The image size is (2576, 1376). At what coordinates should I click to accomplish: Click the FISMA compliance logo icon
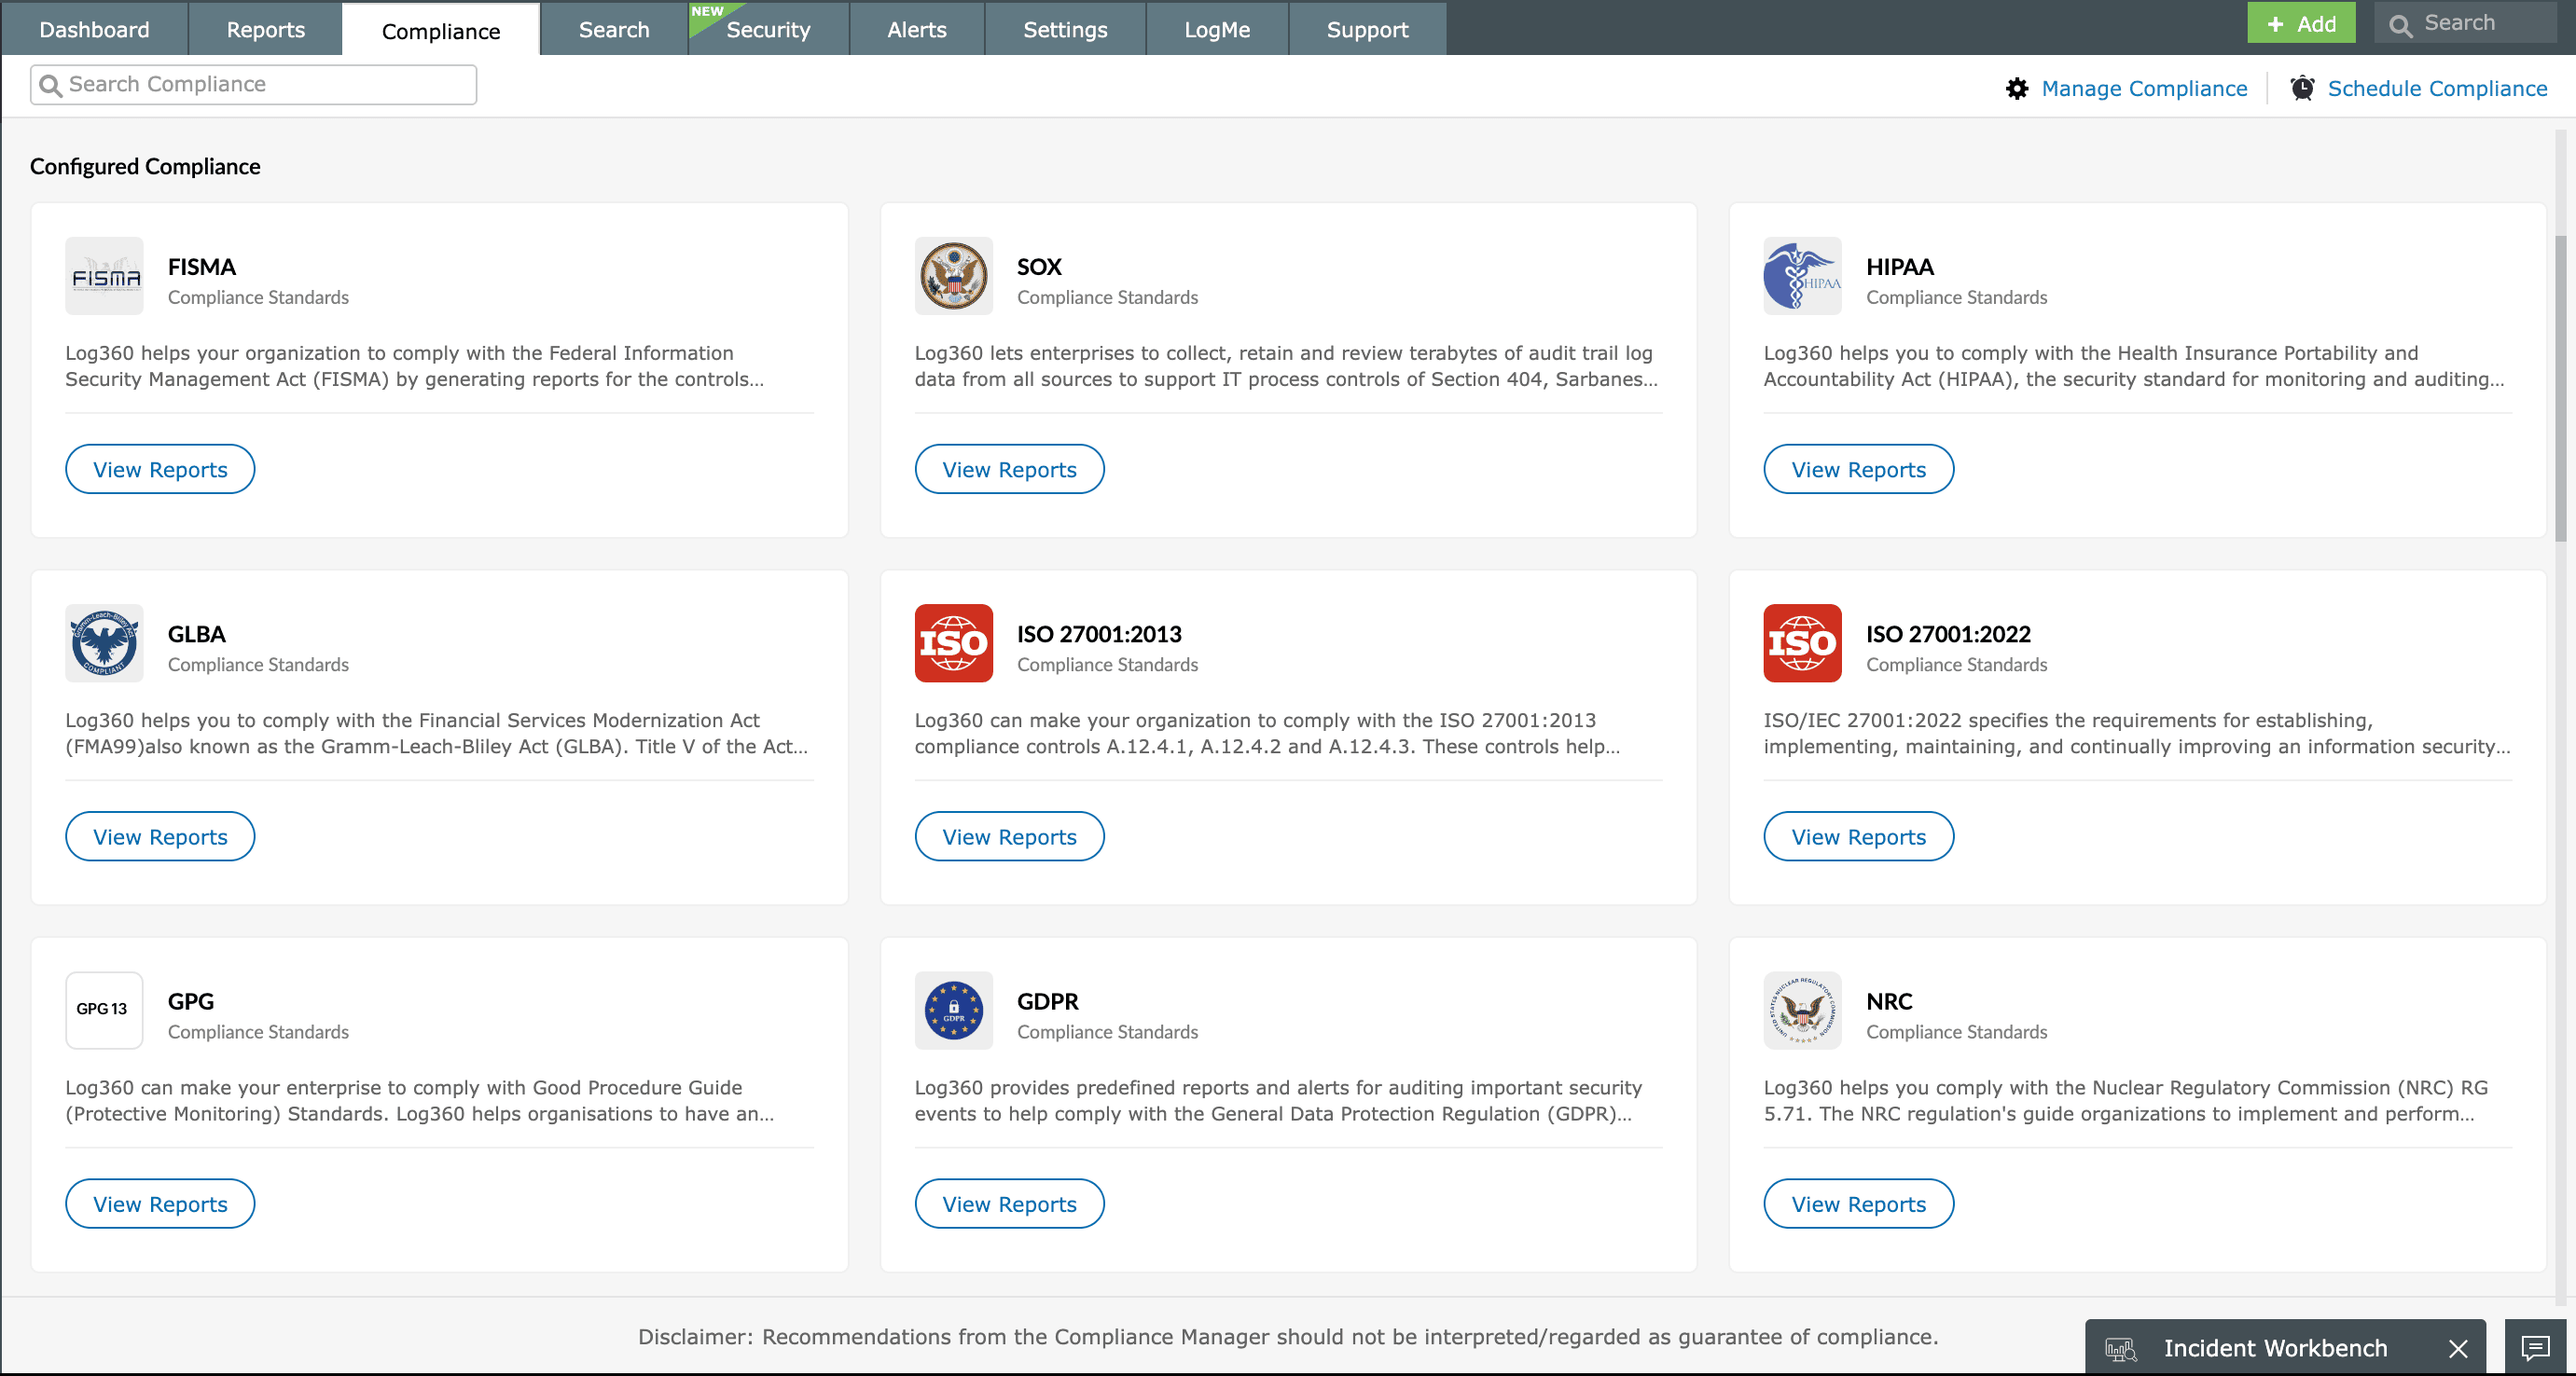pos(104,276)
